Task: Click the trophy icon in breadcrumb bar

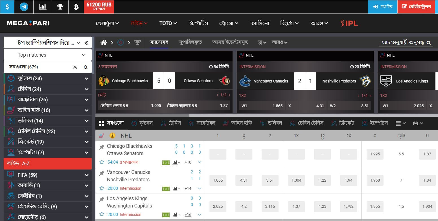Action: pos(137,43)
